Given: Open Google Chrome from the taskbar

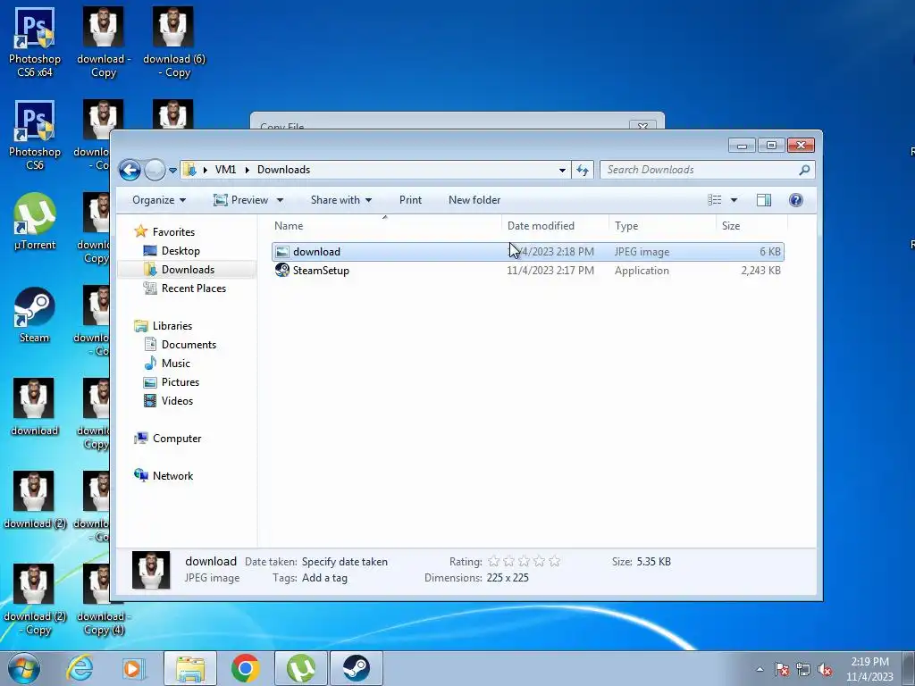Looking at the screenshot, I should click(x=245, y=668).
